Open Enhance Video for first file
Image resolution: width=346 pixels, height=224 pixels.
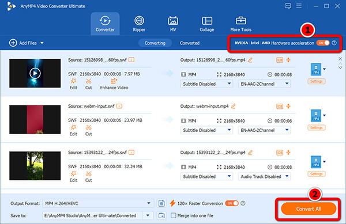click(114, 84)
